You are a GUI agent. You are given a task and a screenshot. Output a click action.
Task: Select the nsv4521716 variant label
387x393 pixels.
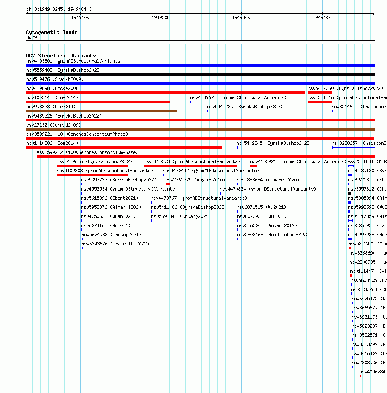(347, 98)
